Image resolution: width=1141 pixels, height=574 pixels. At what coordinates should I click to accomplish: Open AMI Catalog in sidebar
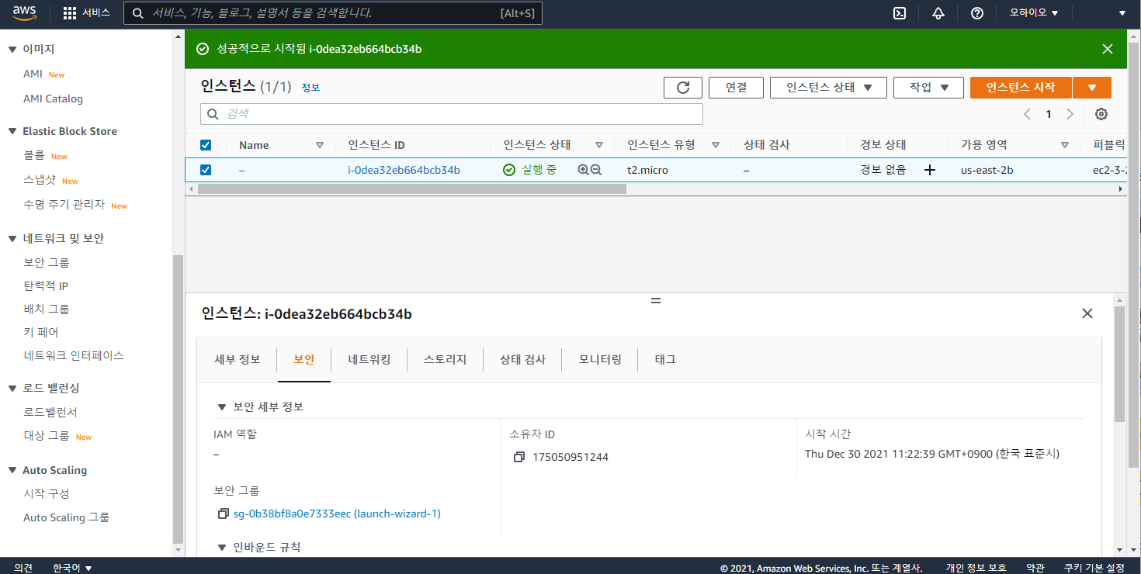point(53,99)
